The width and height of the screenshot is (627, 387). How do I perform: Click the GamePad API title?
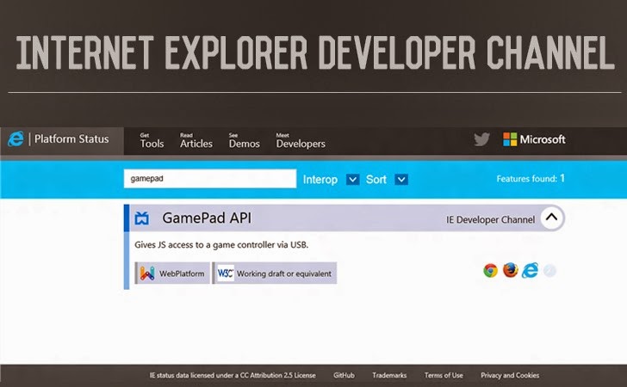click(x=207, y=218)
